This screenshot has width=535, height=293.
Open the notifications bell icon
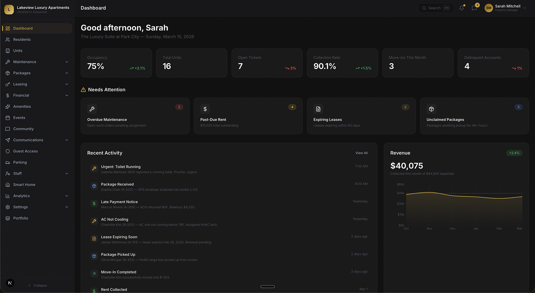pyautogui.click(x=462, y=8)
